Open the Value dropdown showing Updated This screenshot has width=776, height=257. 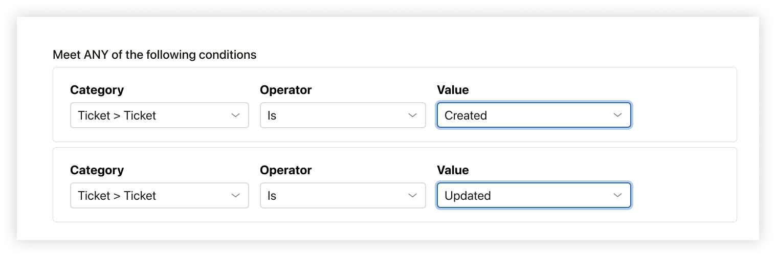[x=533, y=196]
